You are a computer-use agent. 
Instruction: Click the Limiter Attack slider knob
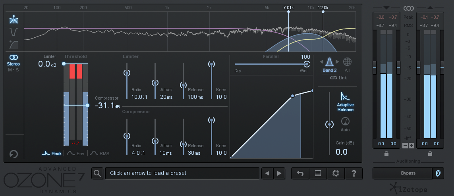155,83
